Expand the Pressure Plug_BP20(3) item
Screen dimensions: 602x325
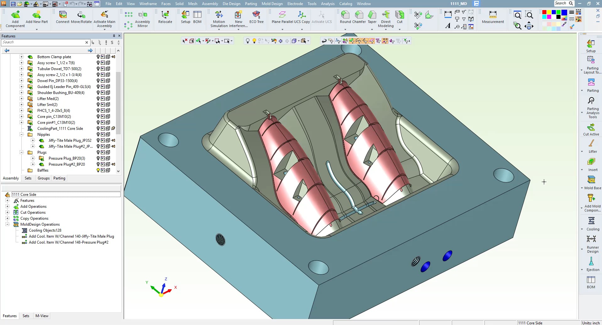pos(33,158)
